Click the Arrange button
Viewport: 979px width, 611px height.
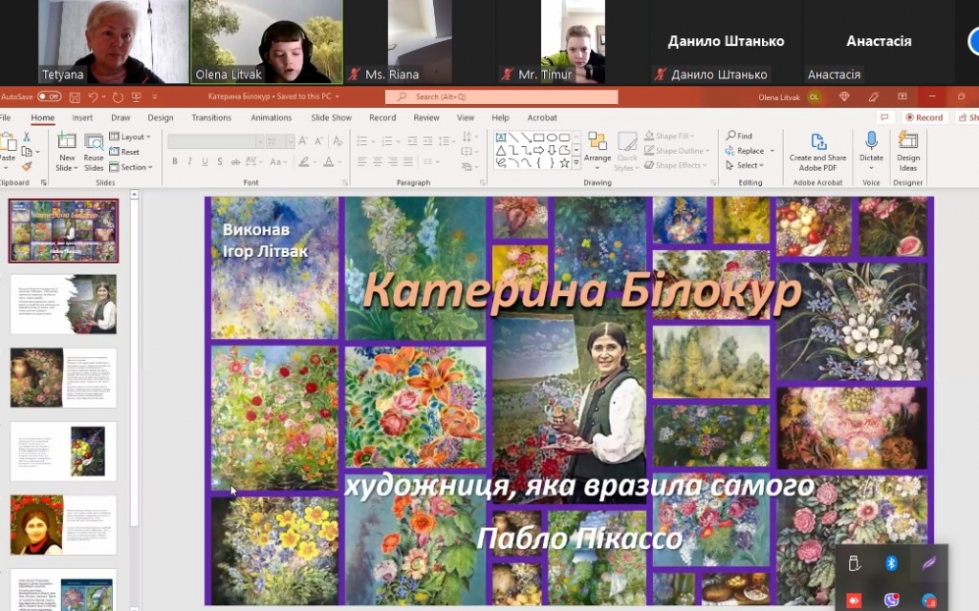598,150
